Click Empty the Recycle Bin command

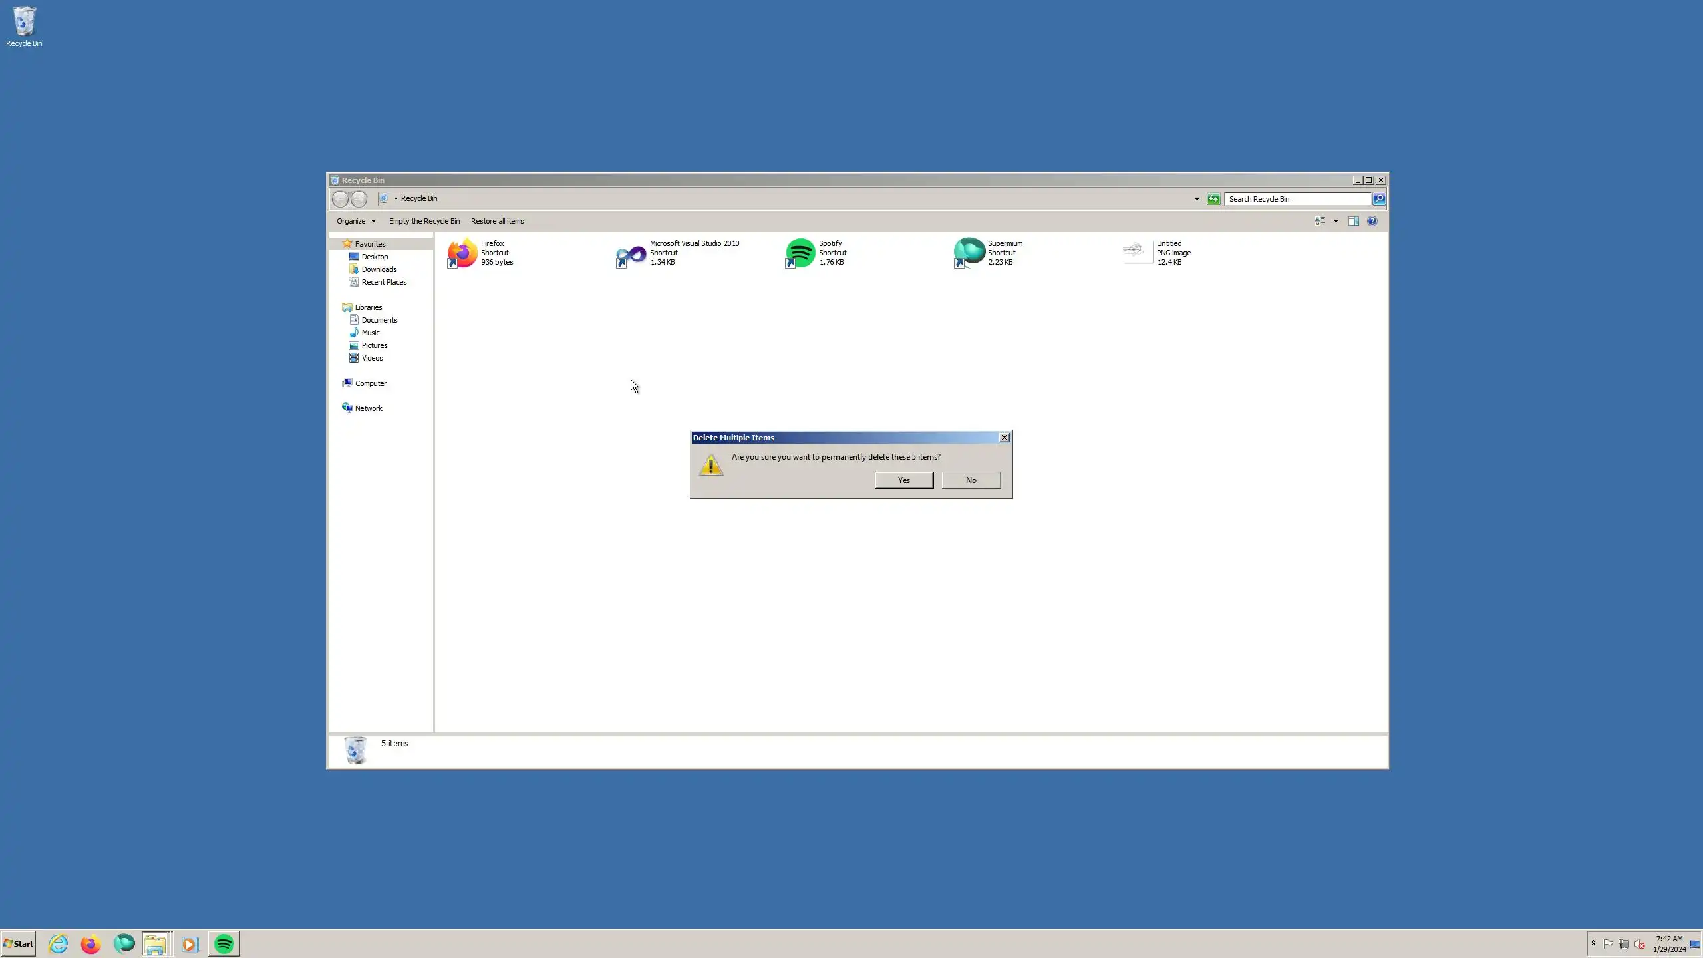point(424,221)
